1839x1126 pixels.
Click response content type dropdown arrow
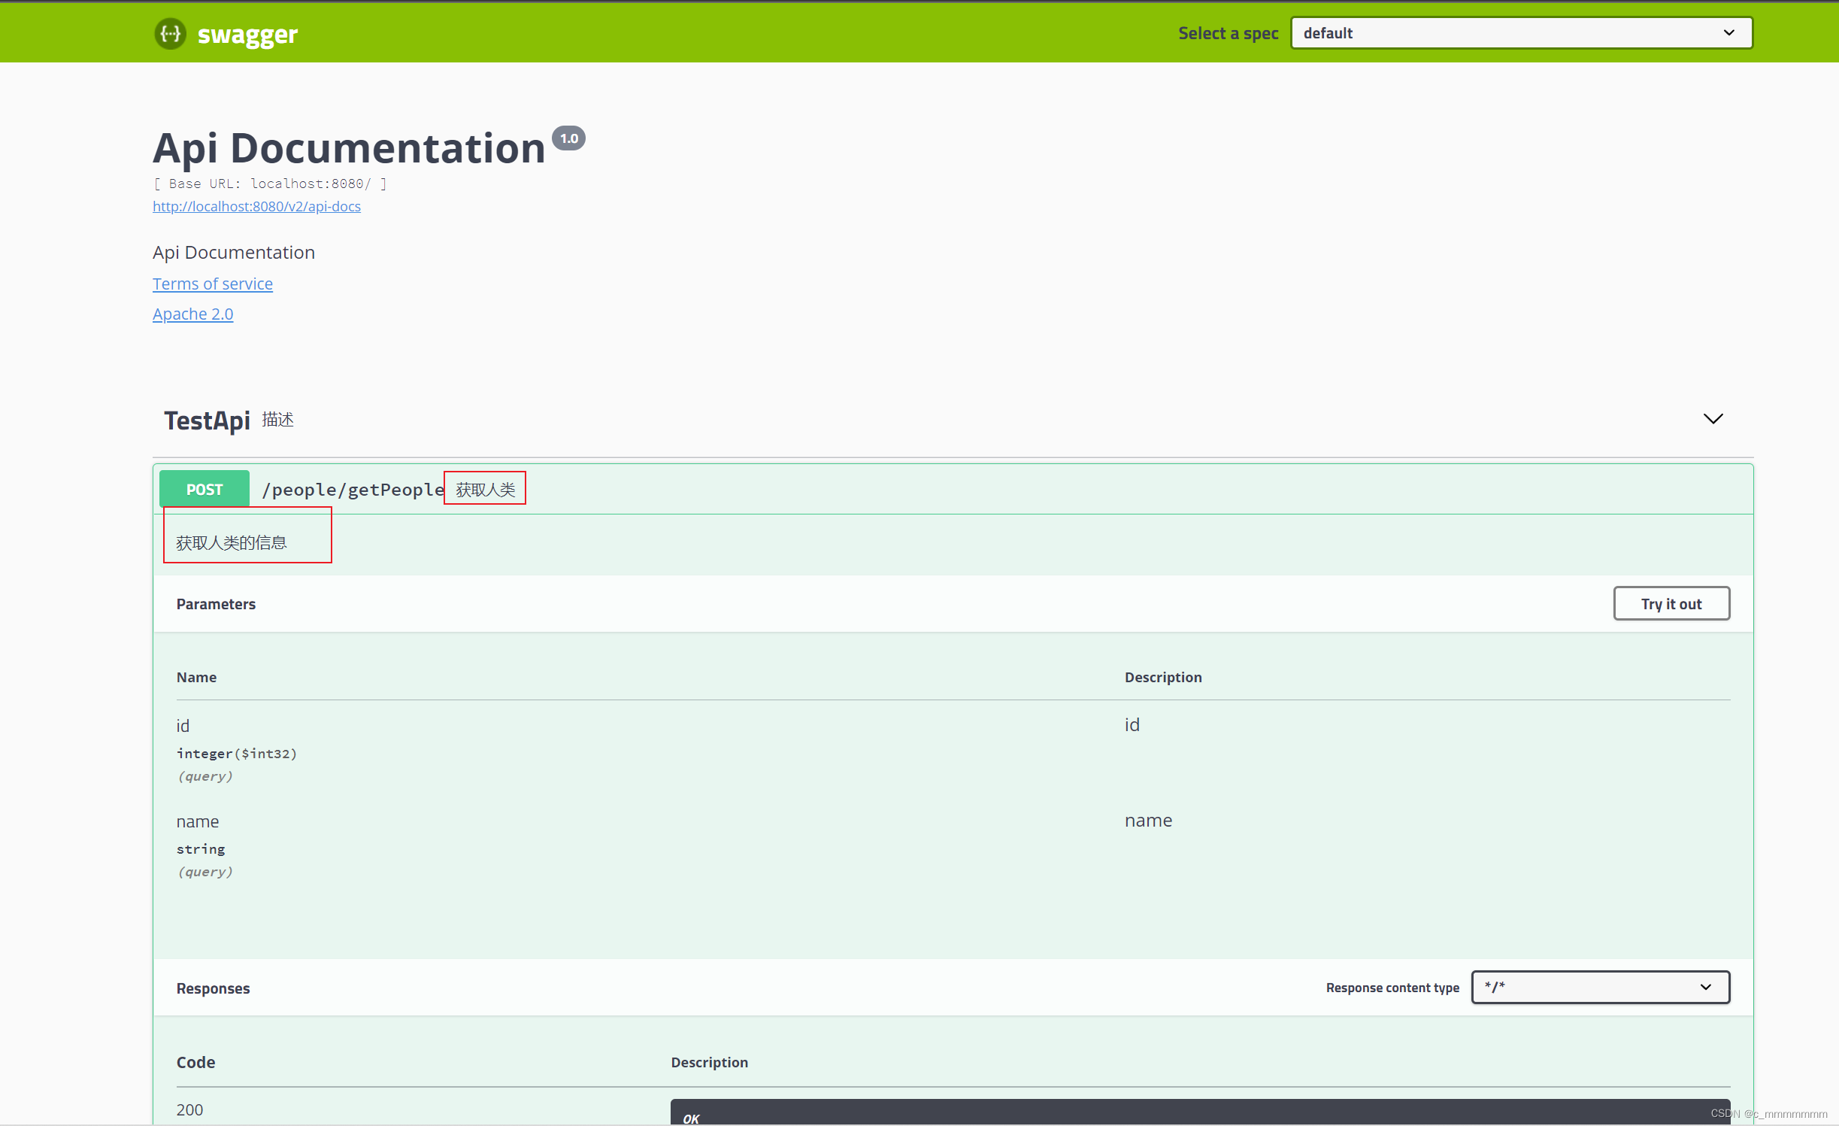pos(1705,987)
